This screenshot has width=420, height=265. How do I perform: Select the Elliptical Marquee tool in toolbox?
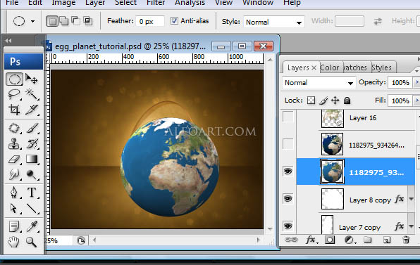pyautogui.click(x=14, y=79)
